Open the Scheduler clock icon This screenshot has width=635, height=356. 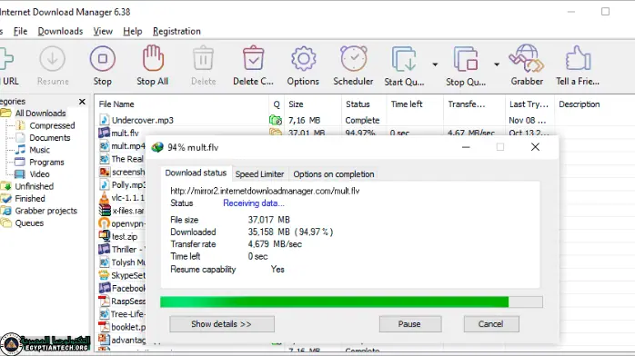(x=354, y=59)
